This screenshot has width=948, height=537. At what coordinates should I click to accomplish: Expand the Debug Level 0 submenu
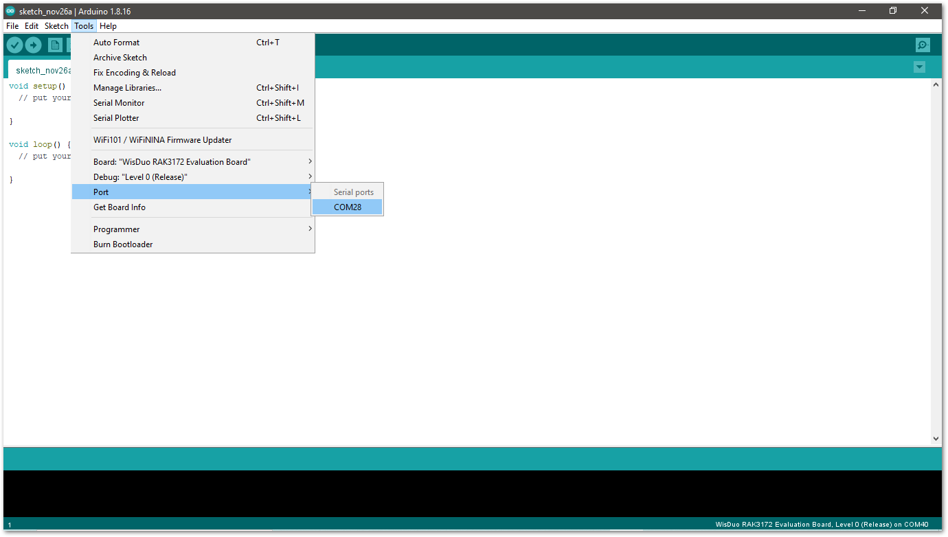(193, 177)
